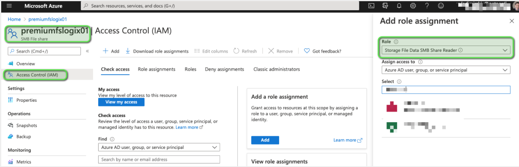
Task: Click the user account avatar
Action: tap(515, 6)
